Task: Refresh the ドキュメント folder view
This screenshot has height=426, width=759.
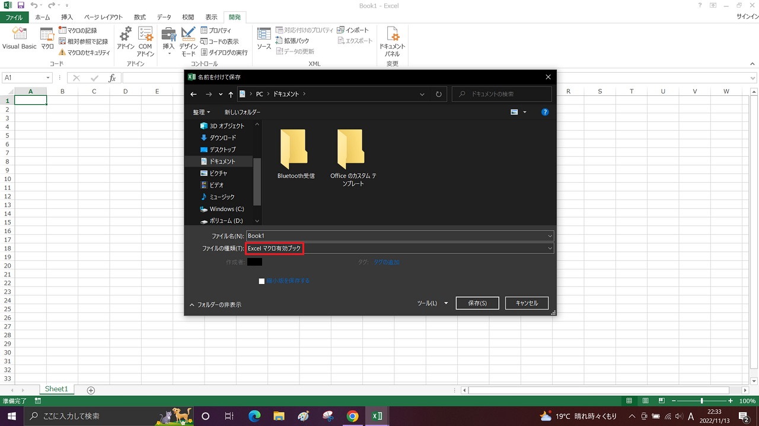Action: [x=439, y=94]
